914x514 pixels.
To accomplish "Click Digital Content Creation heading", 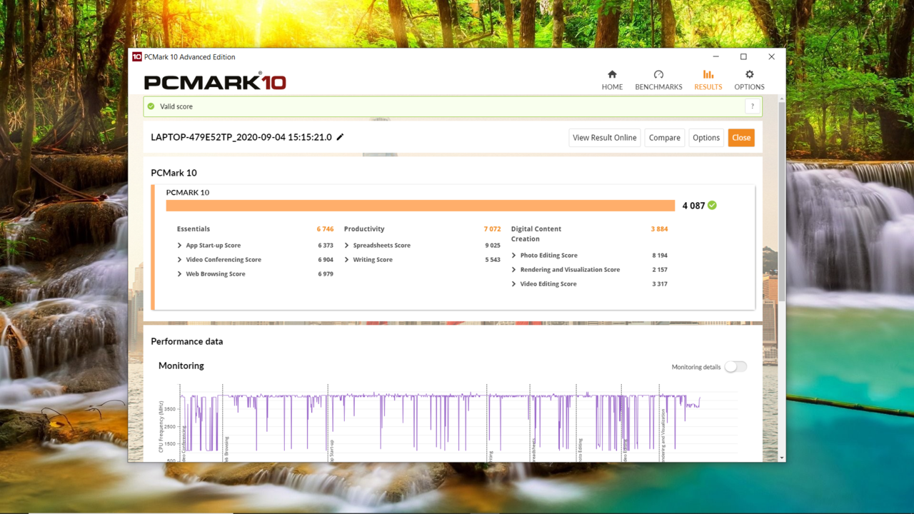I will click(536, 234).
